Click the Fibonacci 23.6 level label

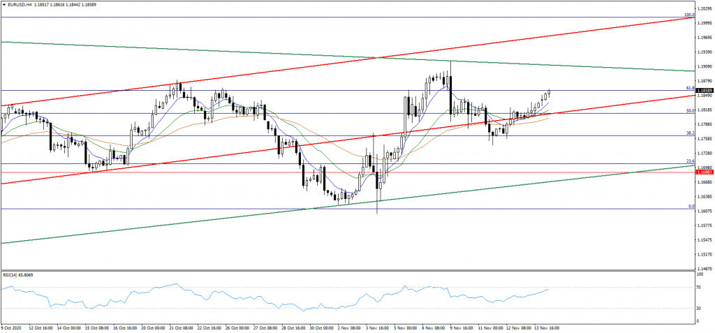coord(689,161)
